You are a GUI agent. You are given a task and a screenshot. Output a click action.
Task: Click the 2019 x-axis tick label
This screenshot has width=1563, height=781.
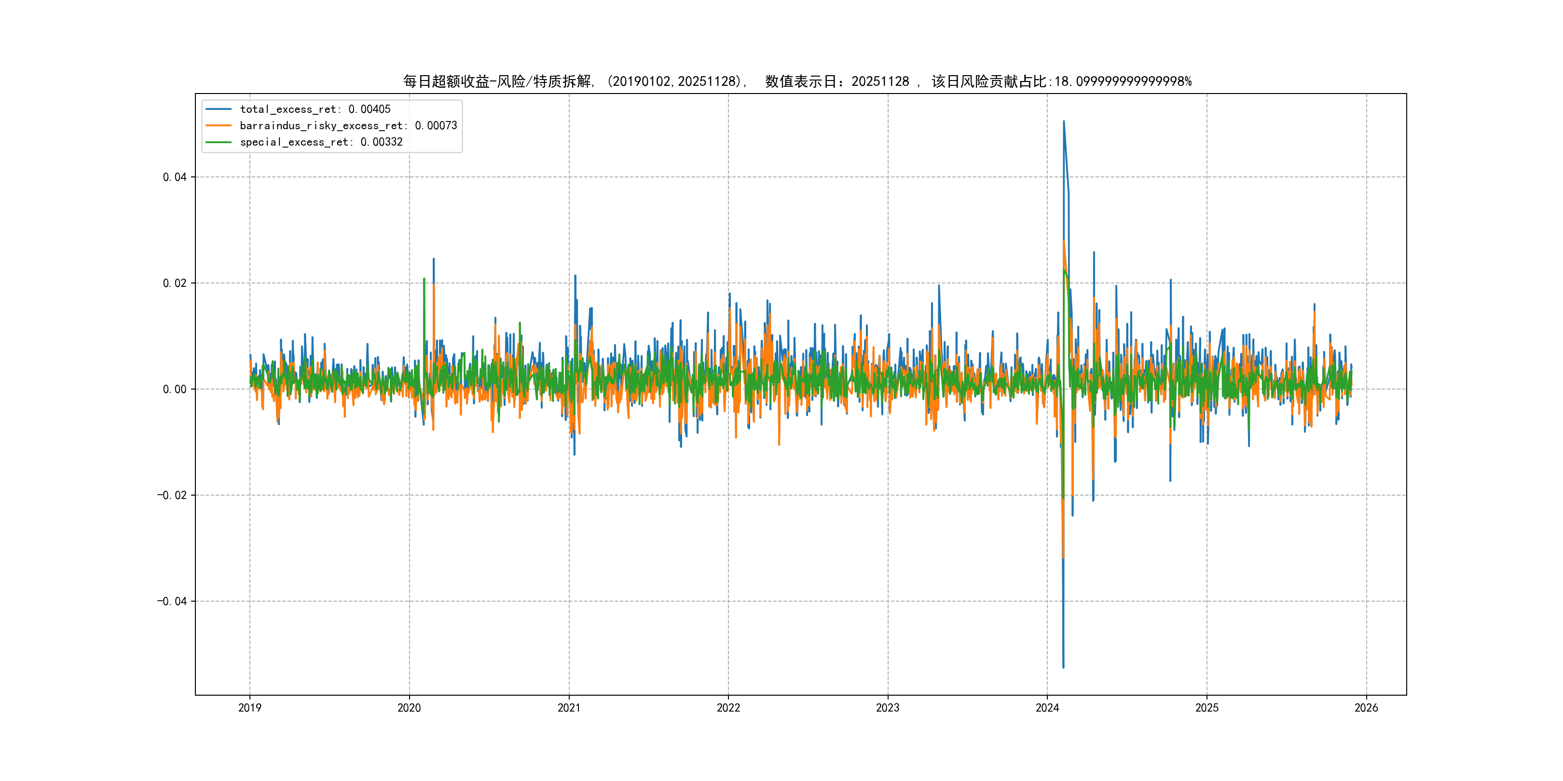tap(249, 708)
